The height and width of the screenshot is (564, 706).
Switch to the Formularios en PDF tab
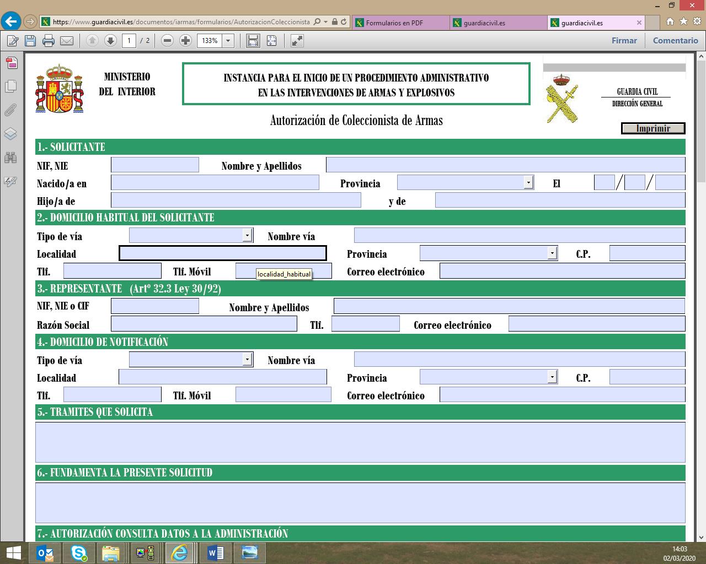pyautogui.click(x=394, y=23)
